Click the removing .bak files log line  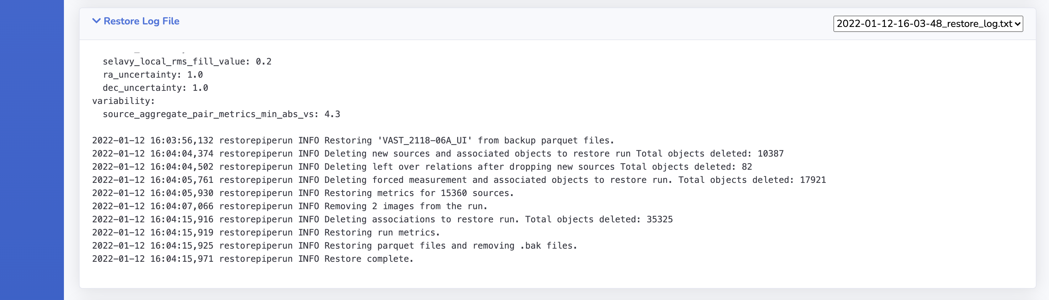(x=335, y=246)
